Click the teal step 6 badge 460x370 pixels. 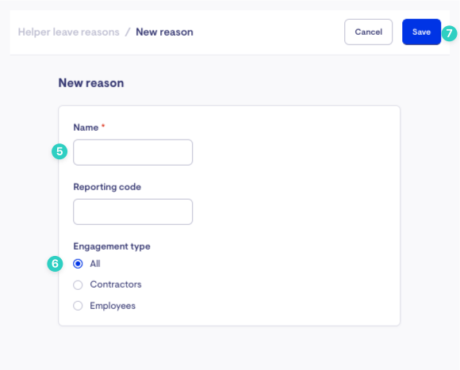point(55,264)
